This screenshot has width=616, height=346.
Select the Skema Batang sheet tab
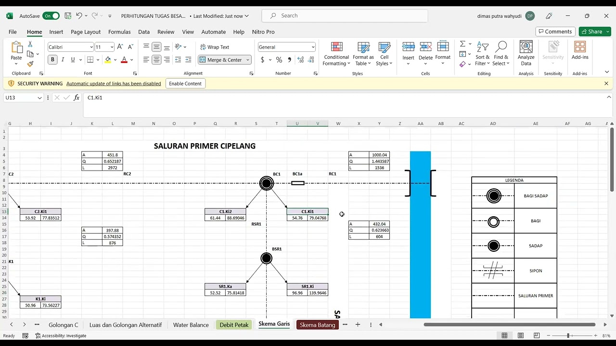point(317,325)
